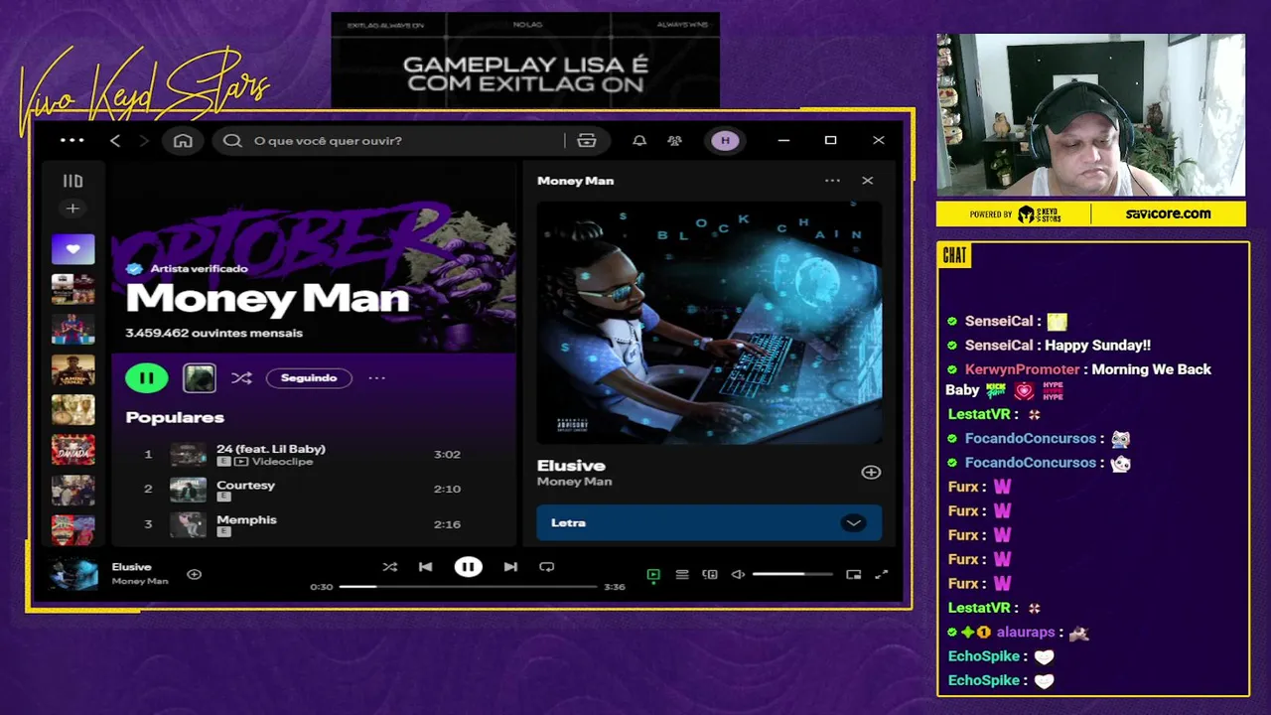Open the artist pick thumbnail beside play button
1271x715 pixels.
tap(200, 377)
